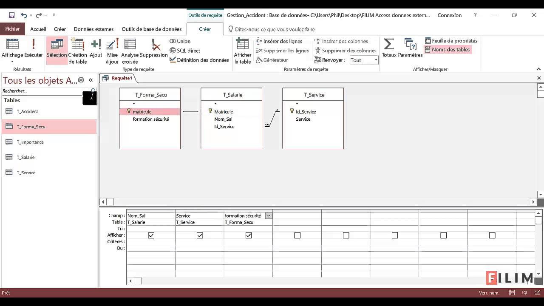Click Supprimer des colonnes
The height and width of the screenshot is (306, 544).
pyautogui.click(x=346, y=51)
